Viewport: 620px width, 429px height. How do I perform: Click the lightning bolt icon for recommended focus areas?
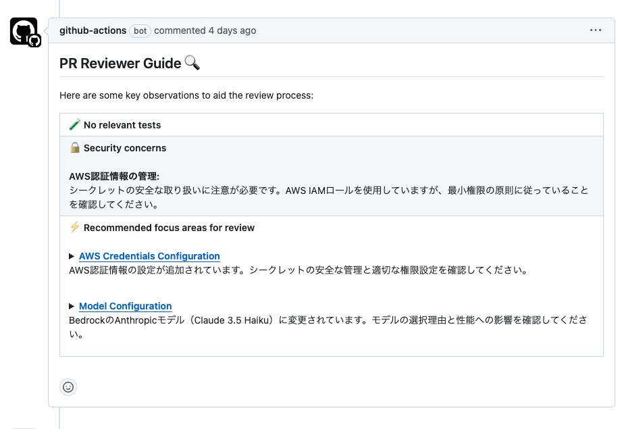(x=74, y=228)
